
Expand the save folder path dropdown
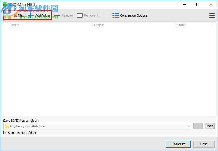[x=188, y=126]
